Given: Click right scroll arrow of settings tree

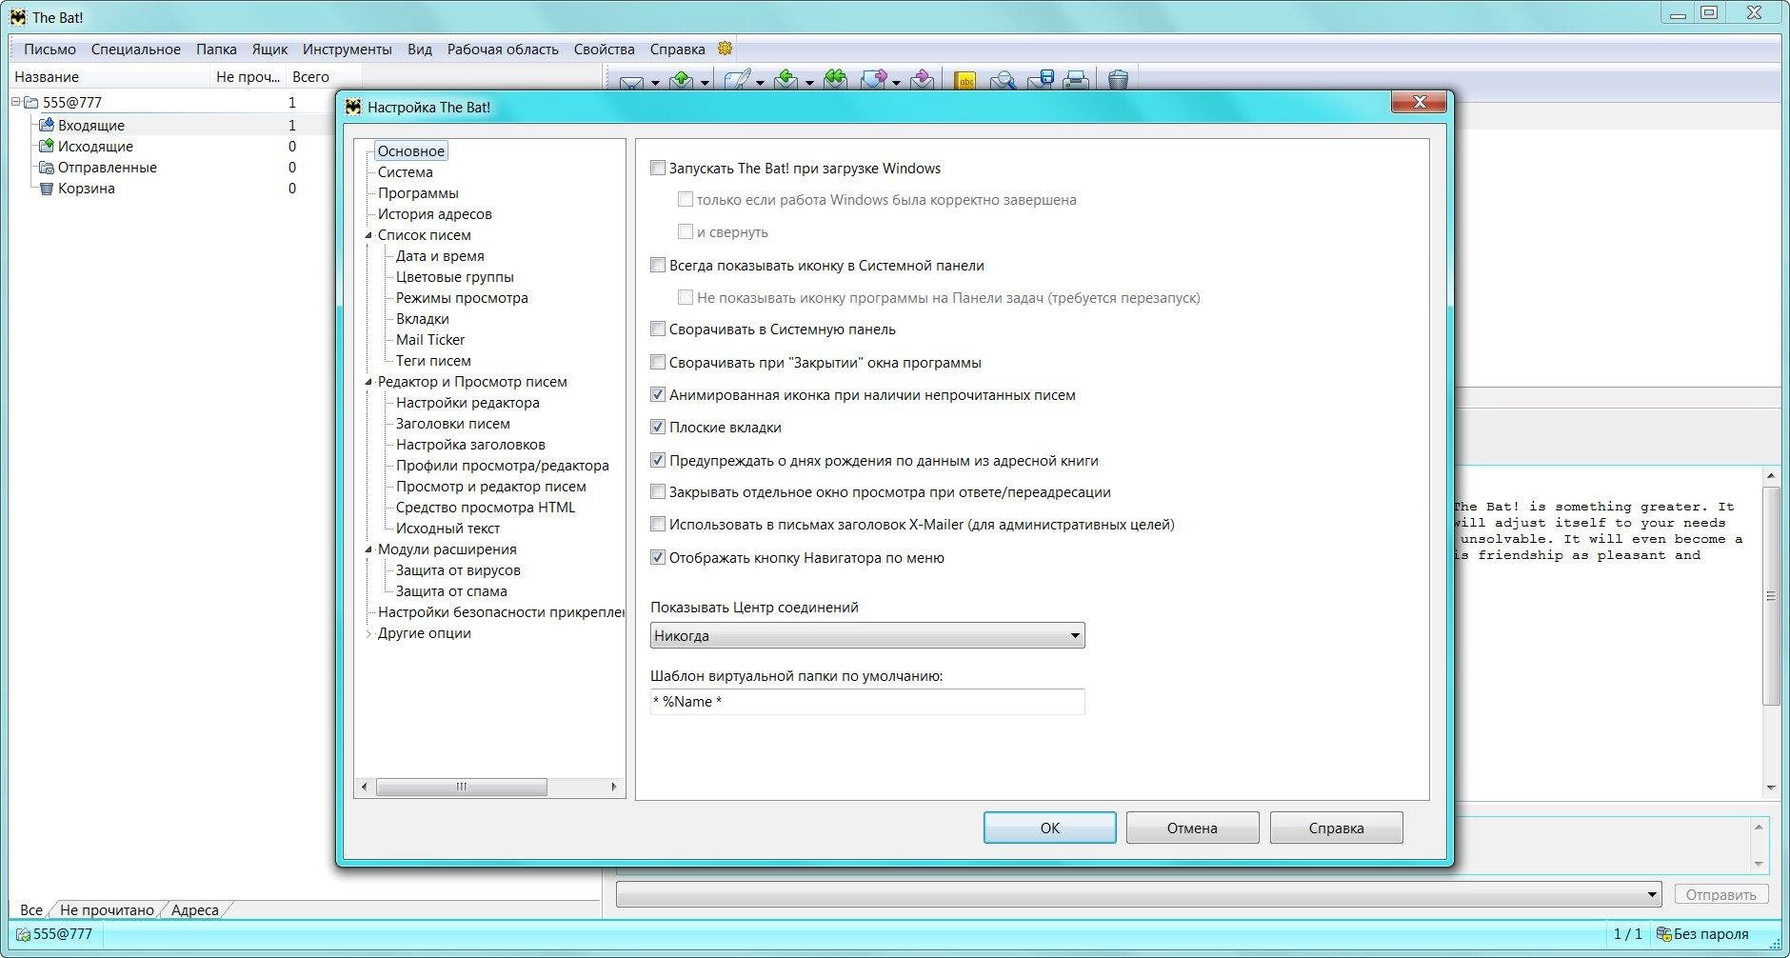Looking at the screenshot, I should (x=614, y=787).
